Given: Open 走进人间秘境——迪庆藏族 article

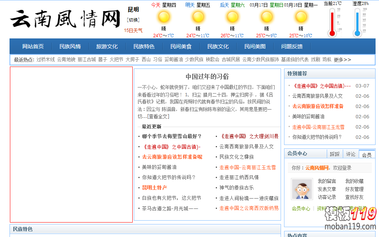Looking at the screenshot, I should click(x=249, y=198).
